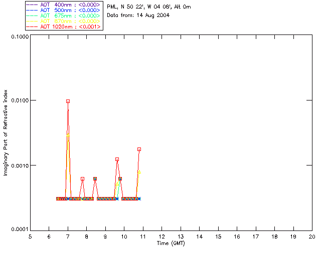The height and width of the screenshot is (256, 321).
Task: Click the red square marker above 0.0010 near 9.6
Action: [x=117, y=159]
